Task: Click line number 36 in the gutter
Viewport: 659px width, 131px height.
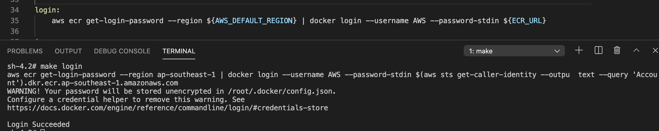Action: (15, 31)
